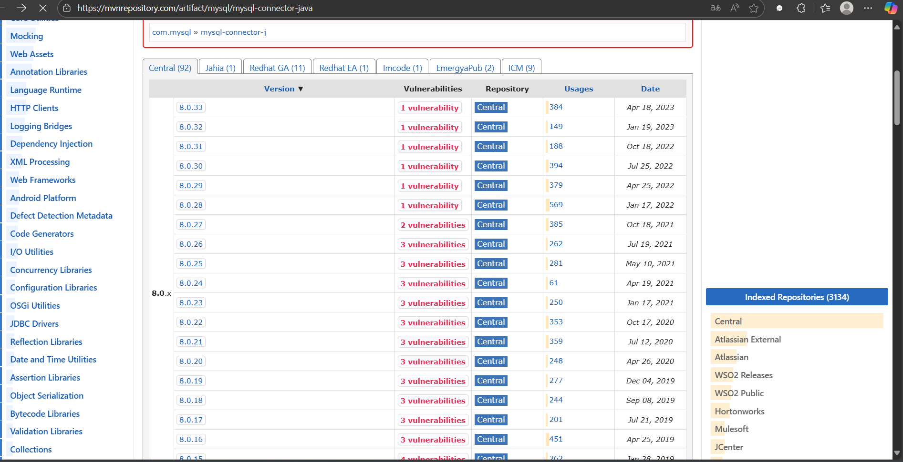Open the Logging Bridges category
This screenshot has width=903, height=462.
tap(41, 126)
